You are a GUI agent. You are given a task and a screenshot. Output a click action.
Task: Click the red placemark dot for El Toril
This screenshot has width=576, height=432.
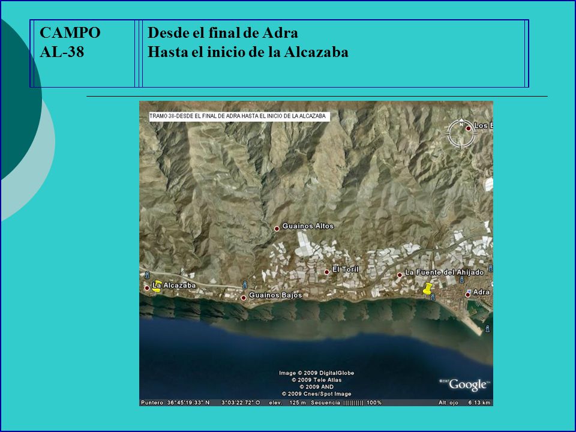pyautogui.click(x=326, y=272)
